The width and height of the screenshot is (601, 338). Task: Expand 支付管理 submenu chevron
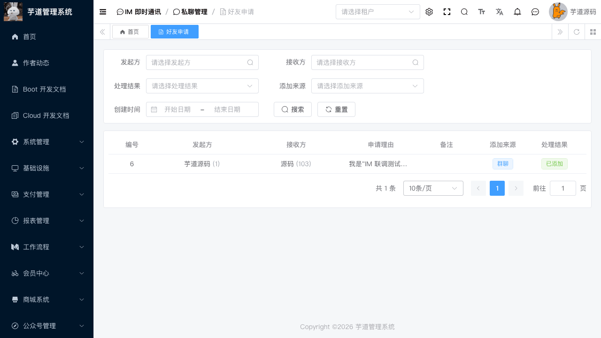[x=82, y=194]
